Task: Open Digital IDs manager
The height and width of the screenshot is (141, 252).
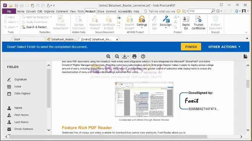Action: 186,23
